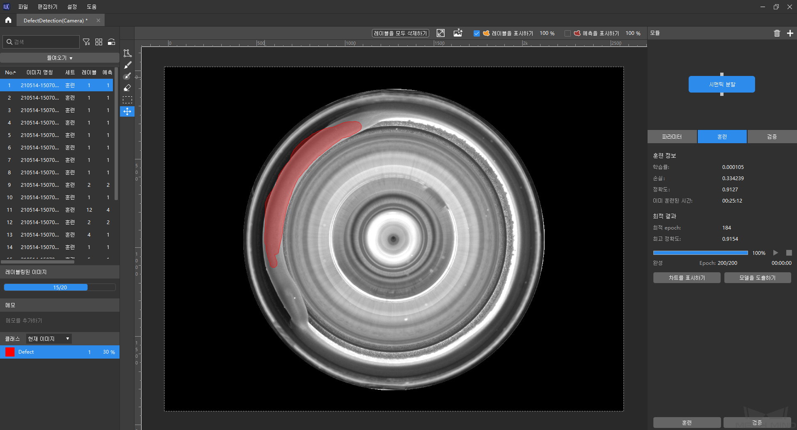Open the 파일 menu
Image resolution: width=797 pixels, height=430 pixels.
tap(23, 7)
